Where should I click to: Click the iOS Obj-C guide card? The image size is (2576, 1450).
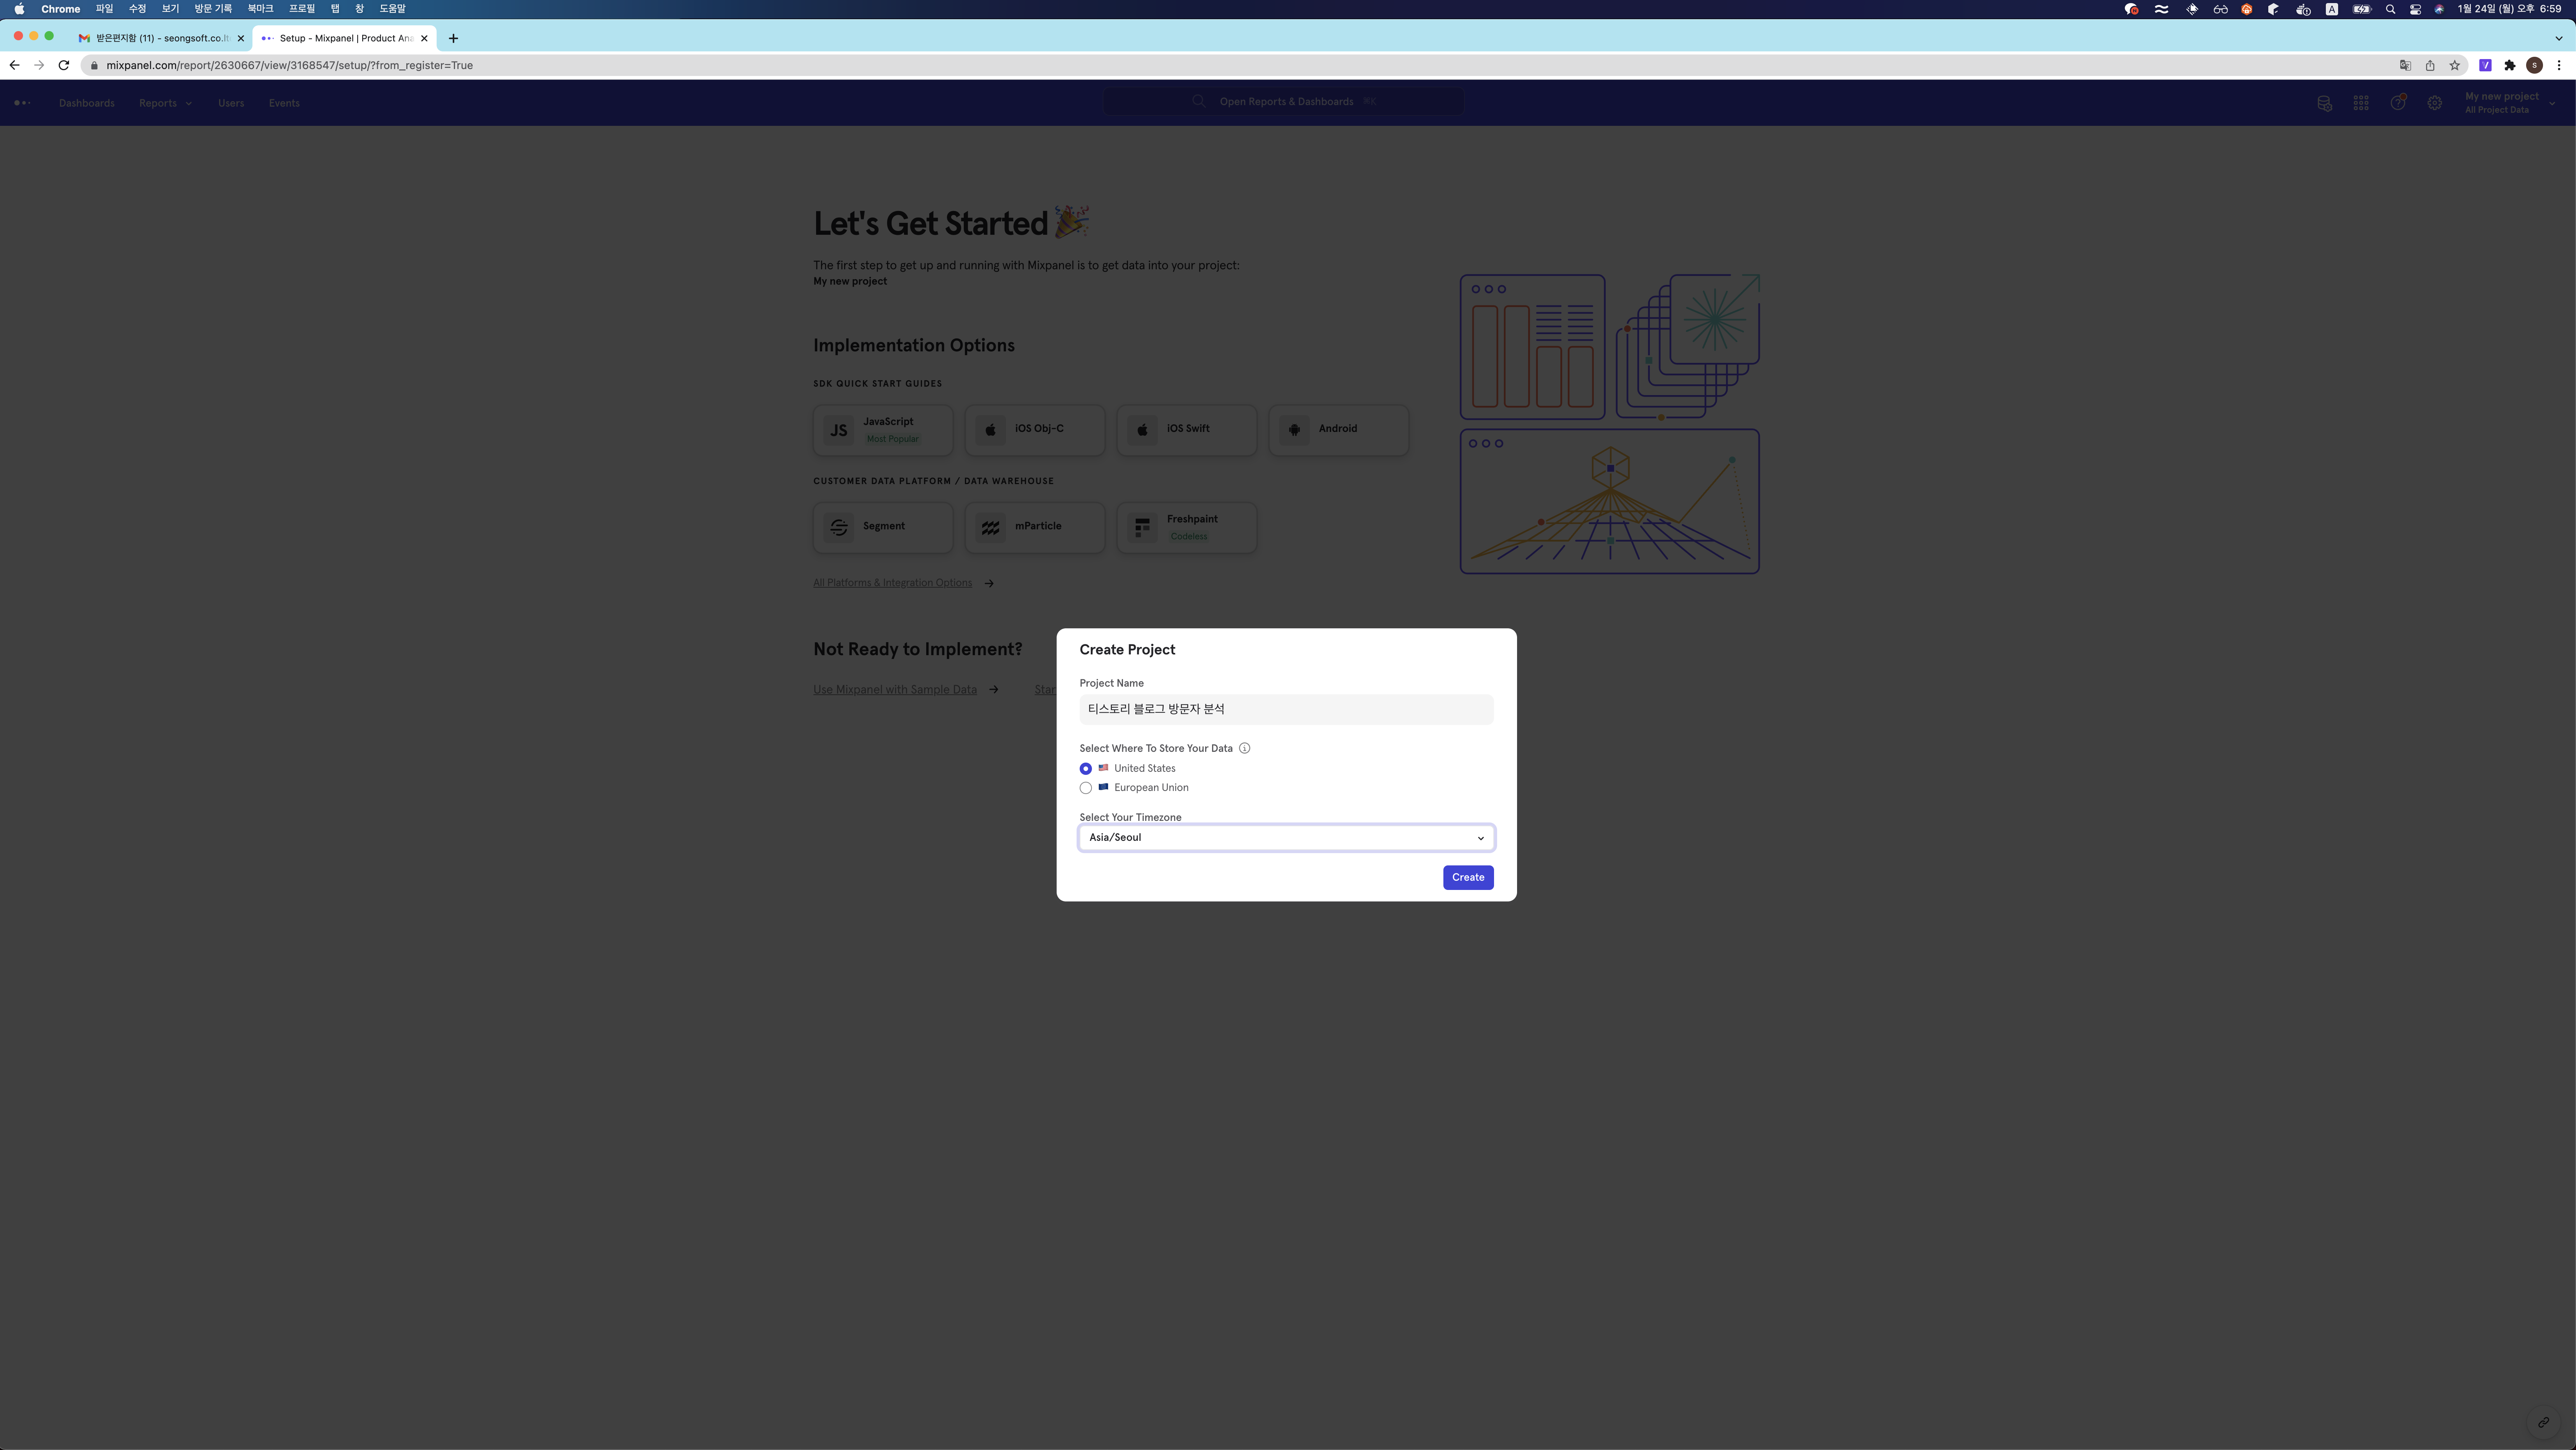point(1035,430)
